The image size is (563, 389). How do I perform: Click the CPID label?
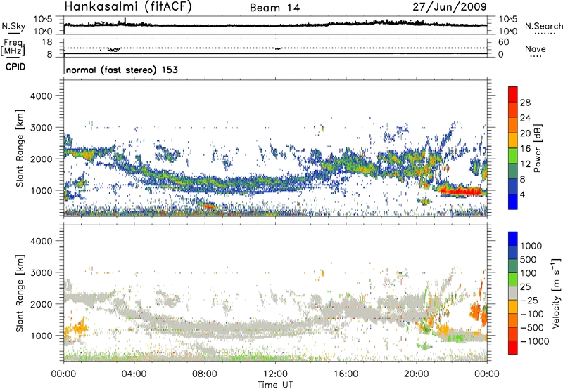[x=15, y=67]
